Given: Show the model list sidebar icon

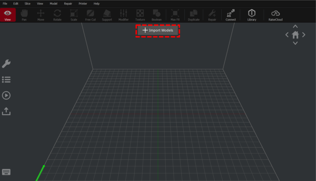Looking at the screenshot, I should pos(6,80).
